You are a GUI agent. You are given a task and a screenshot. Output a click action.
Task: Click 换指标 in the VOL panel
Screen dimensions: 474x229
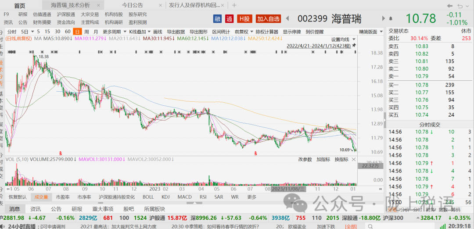(x=341, y=160)
